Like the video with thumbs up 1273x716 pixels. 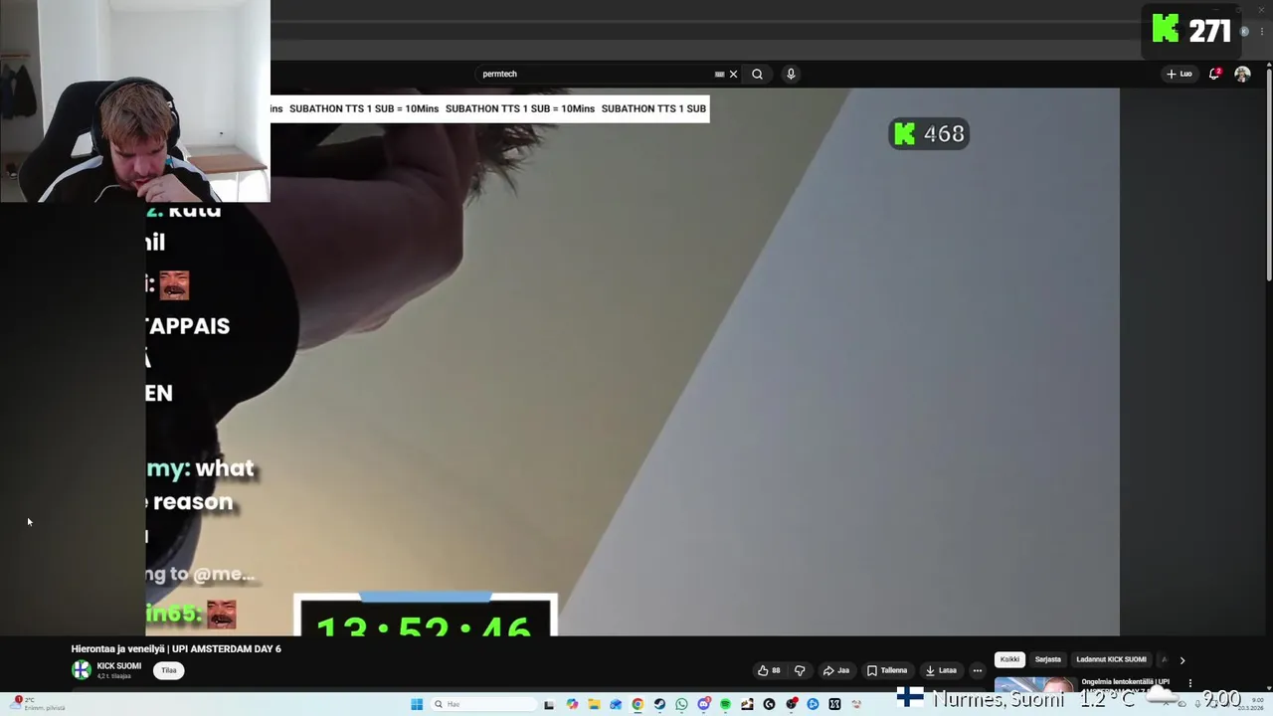(769, 670)
